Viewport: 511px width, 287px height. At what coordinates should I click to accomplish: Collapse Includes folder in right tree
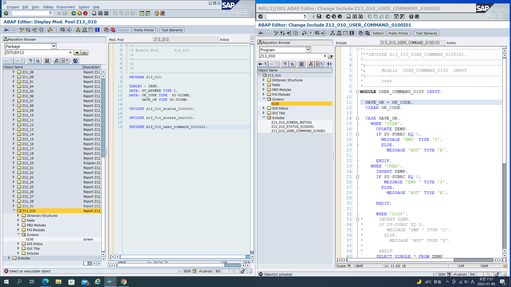[x=264, y=117]
